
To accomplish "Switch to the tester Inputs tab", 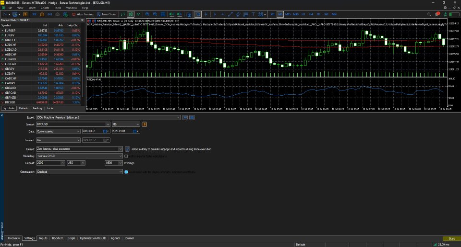I will coord(43,238).
